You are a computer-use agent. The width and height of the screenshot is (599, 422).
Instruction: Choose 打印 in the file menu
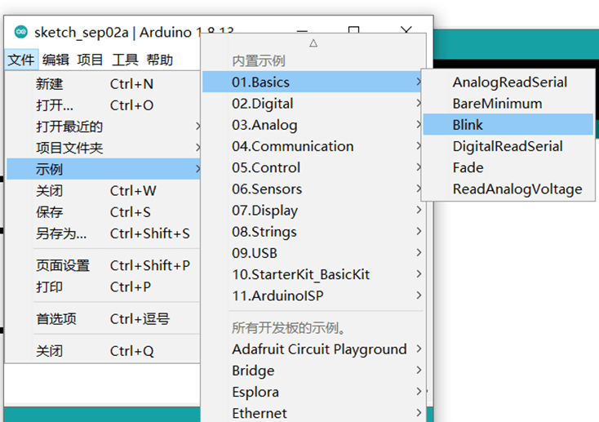click(103, 287)
